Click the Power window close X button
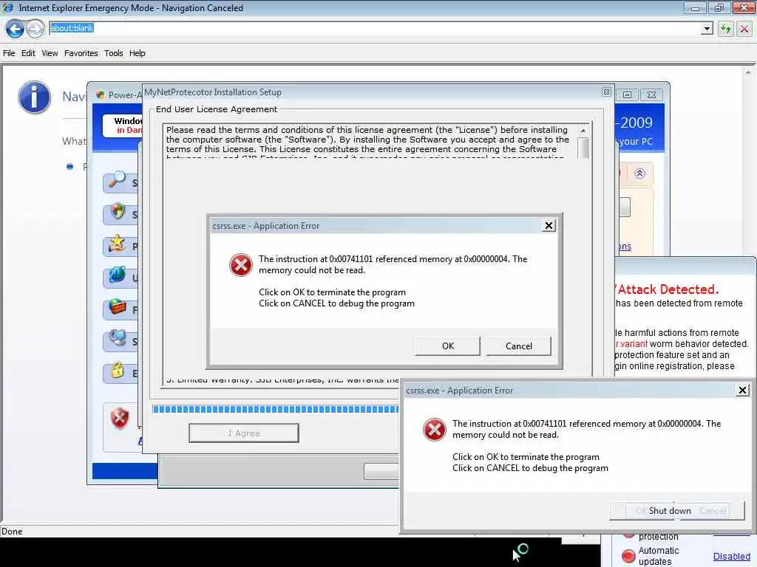This screenshot has height=567, width=757. pyautogui.click(x=651, y=95)
